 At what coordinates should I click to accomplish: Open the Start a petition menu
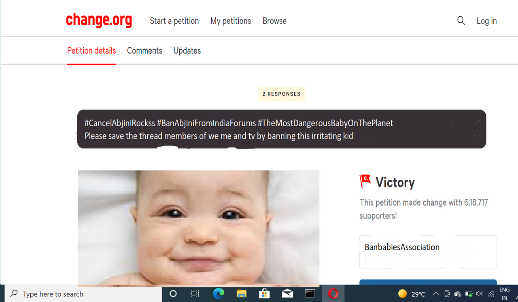tap(174, 21)
